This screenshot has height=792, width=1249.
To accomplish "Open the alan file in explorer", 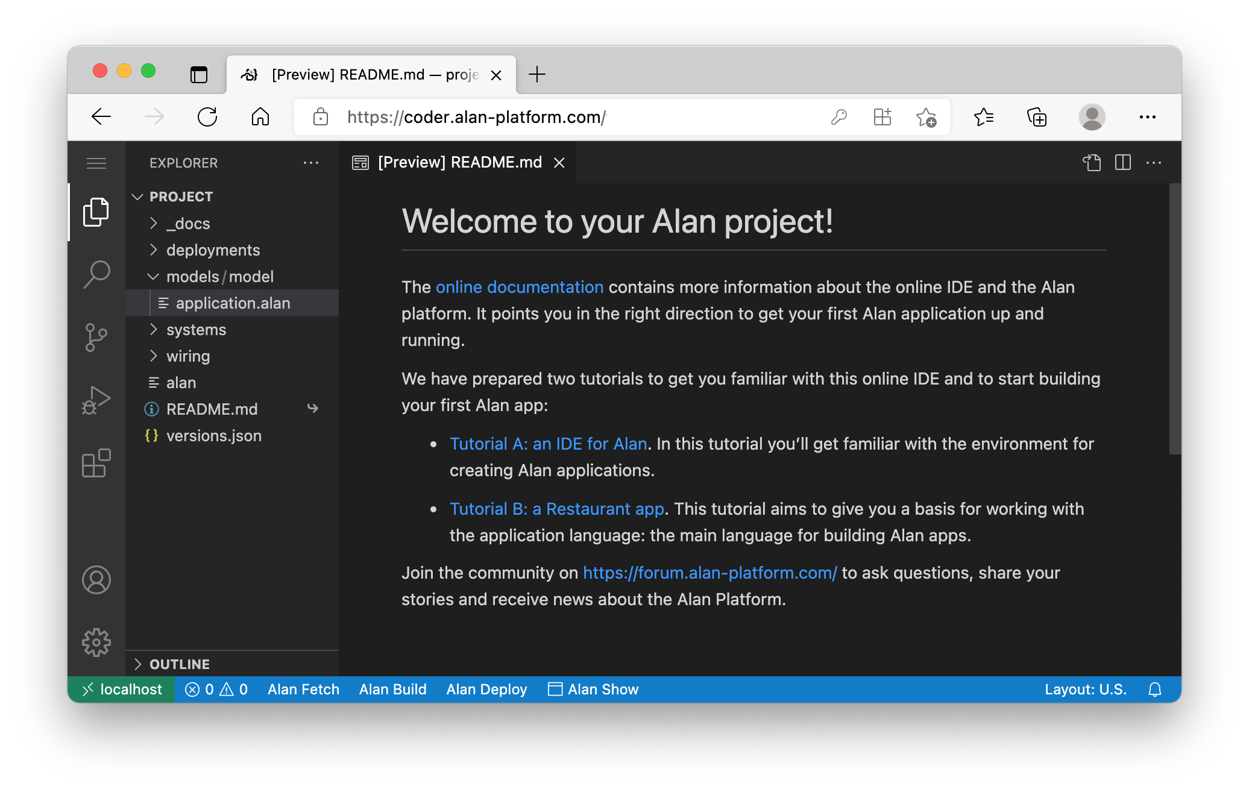I will (232, 383).
